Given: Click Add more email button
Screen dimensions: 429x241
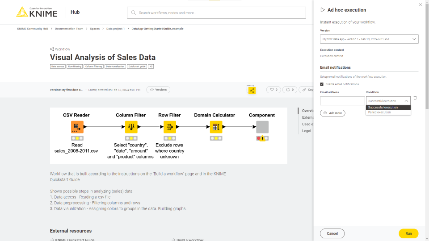Looking at the screenshot, I should click(x=332, y=113).
